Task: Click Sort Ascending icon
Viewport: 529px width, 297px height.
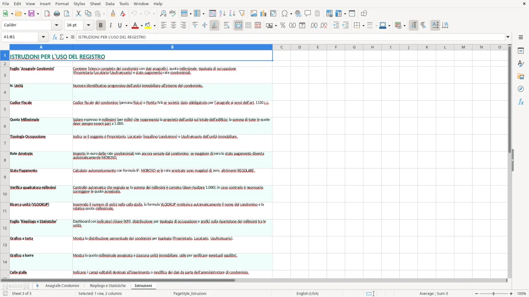Action: point(223,14)
